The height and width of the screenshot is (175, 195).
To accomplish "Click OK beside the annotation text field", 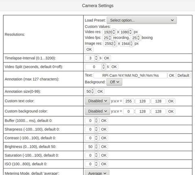I will [171, 75].
